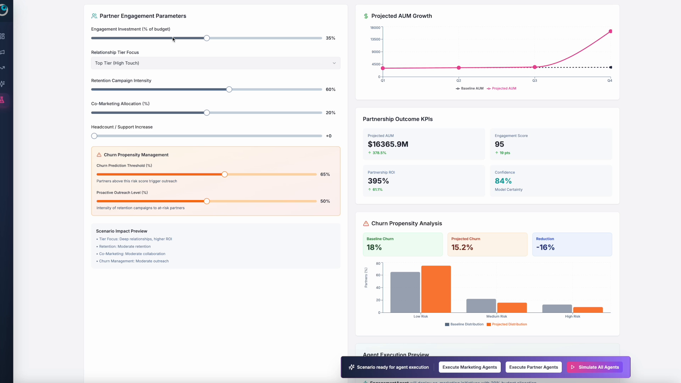Click the Churn Prediction Threshold slider handle
681x383 pixels.
point(225,174)
